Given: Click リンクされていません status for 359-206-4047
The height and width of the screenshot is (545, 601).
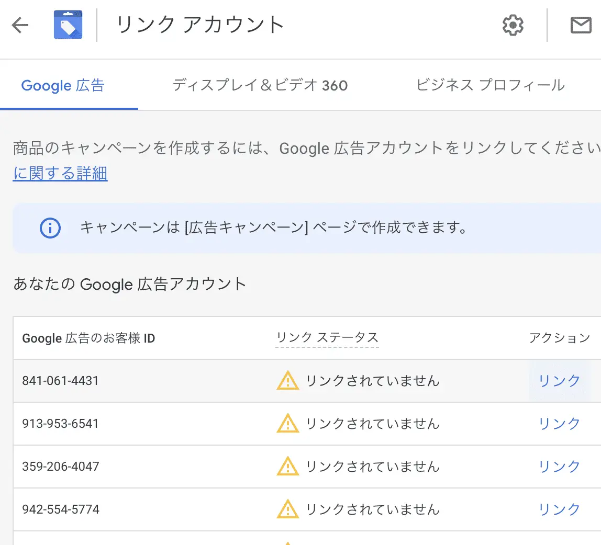Looking at the screenshot, I should click(x=373, y=467).
